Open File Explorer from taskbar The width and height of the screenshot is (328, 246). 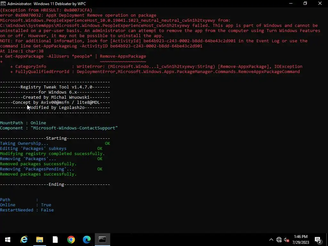pyautogui.click(x=39, y=240)
